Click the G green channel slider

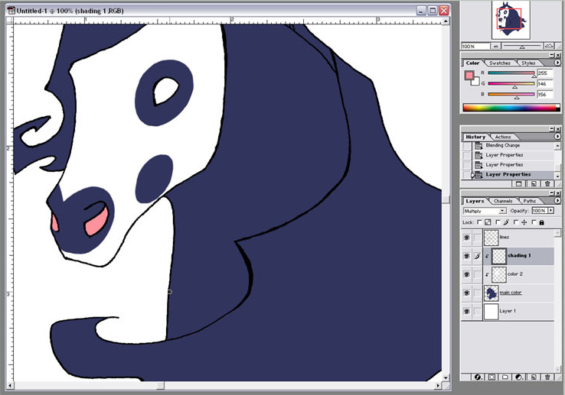pyautogui.click(x=511, y=84)
